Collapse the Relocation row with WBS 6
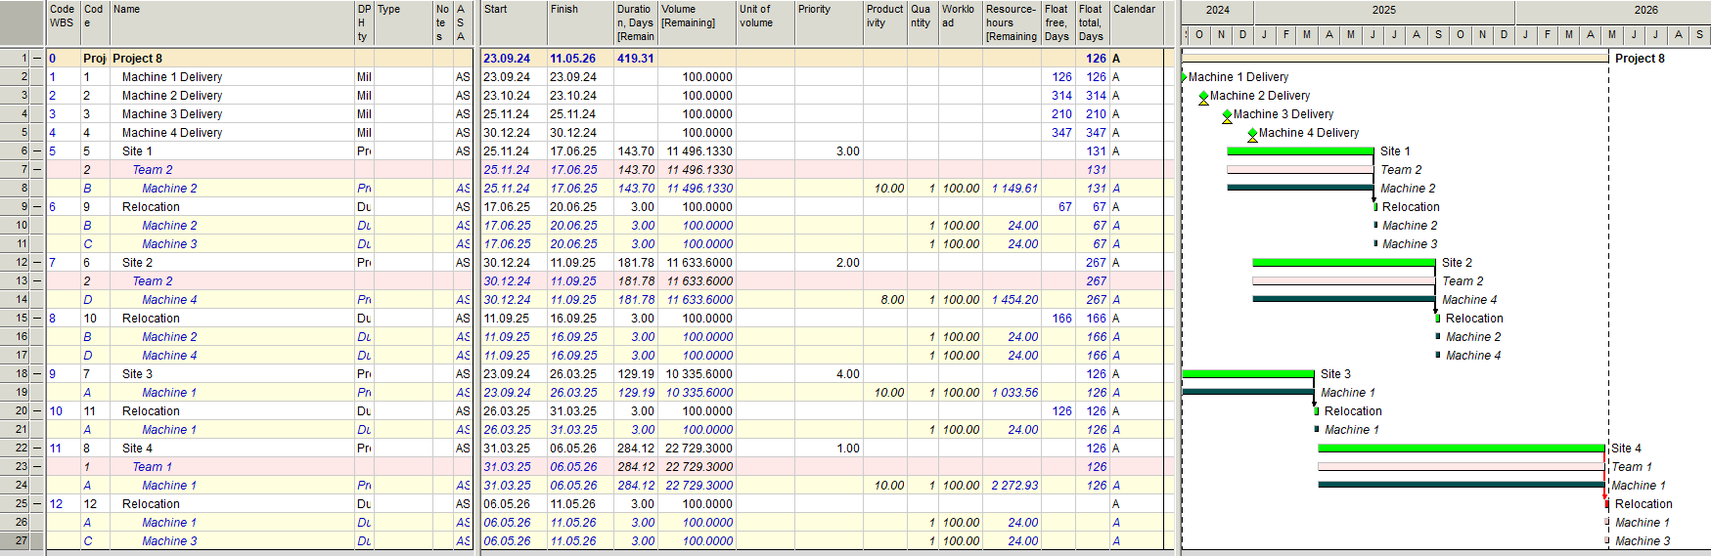Image resolution: width=1711 pixels, height=556 pixels. [37, 207]
